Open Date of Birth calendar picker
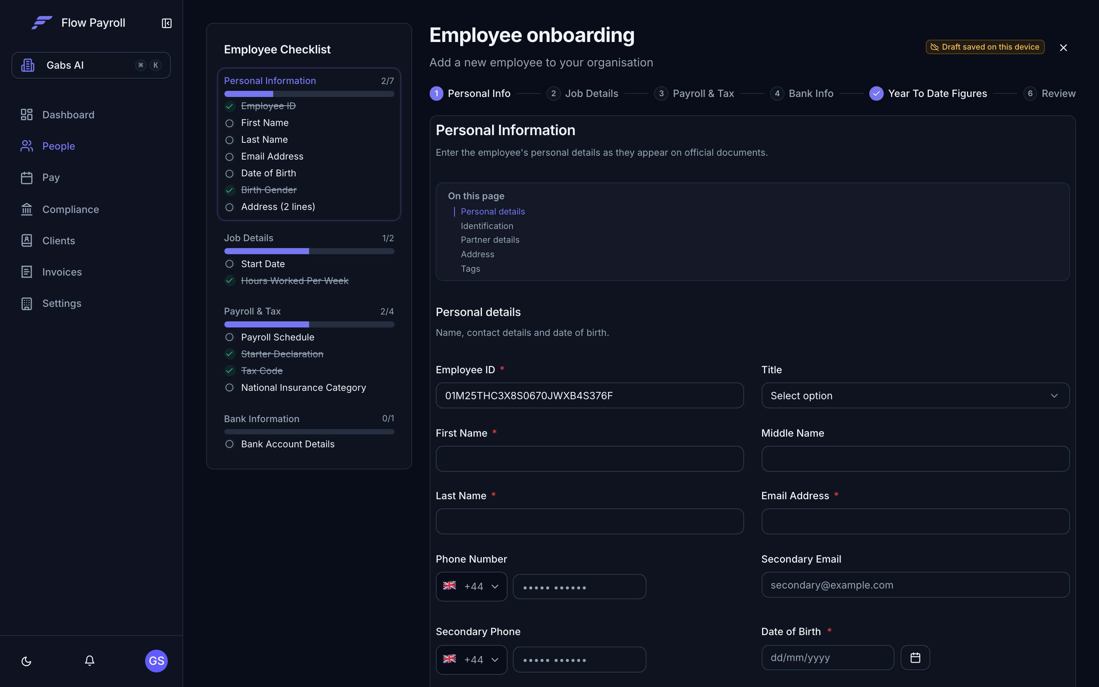Screen dimensions: 1099x687 (x=915, y=658)
